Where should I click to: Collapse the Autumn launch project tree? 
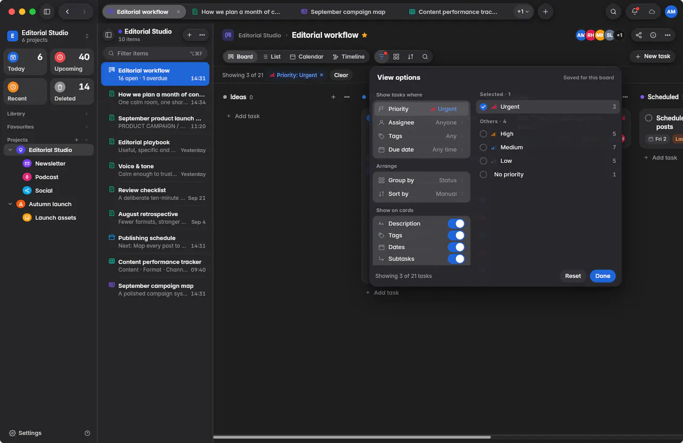pyautogui.click(x=10, y=204)
